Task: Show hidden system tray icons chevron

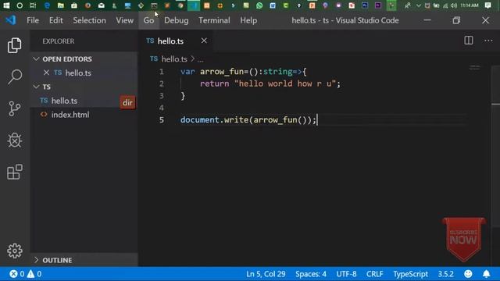Action: pos(419,5)
